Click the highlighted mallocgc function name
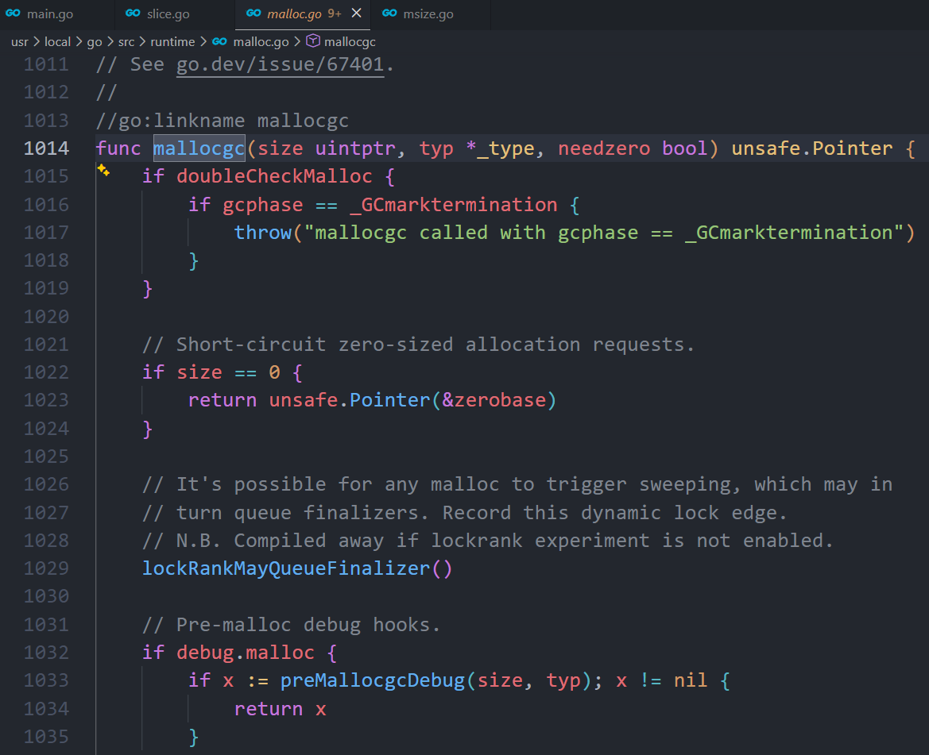This screenshot has height=755, width=929. pyautogui.click(x=199, y=148)
